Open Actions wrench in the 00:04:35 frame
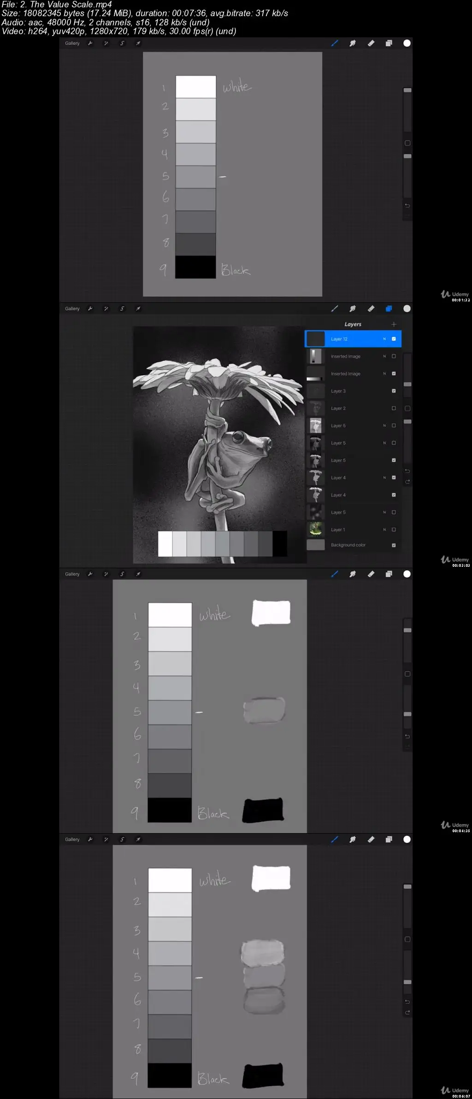 click(90, 574)
